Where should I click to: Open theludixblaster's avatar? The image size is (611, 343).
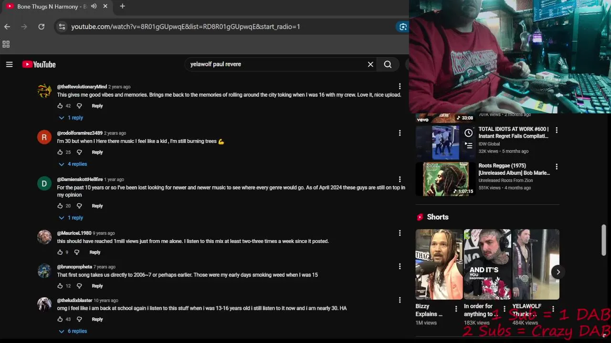point(44,304)
